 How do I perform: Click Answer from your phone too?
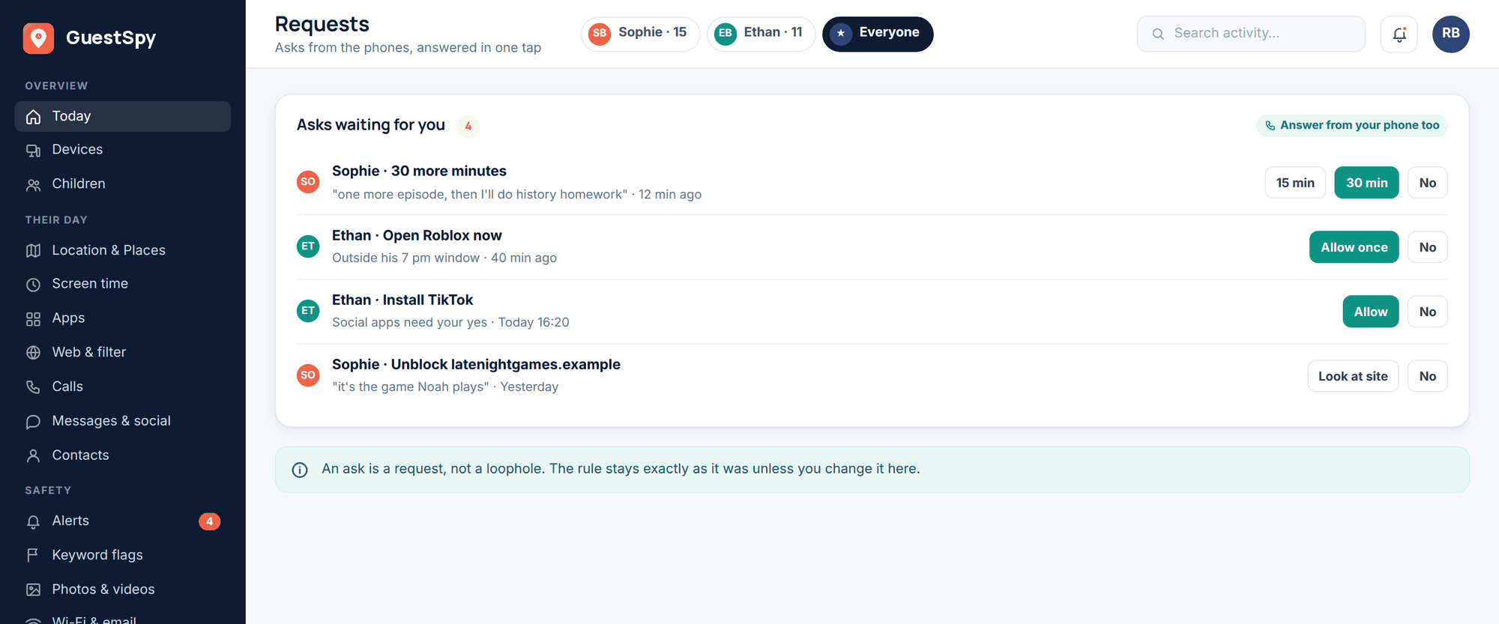(1351, 125)
